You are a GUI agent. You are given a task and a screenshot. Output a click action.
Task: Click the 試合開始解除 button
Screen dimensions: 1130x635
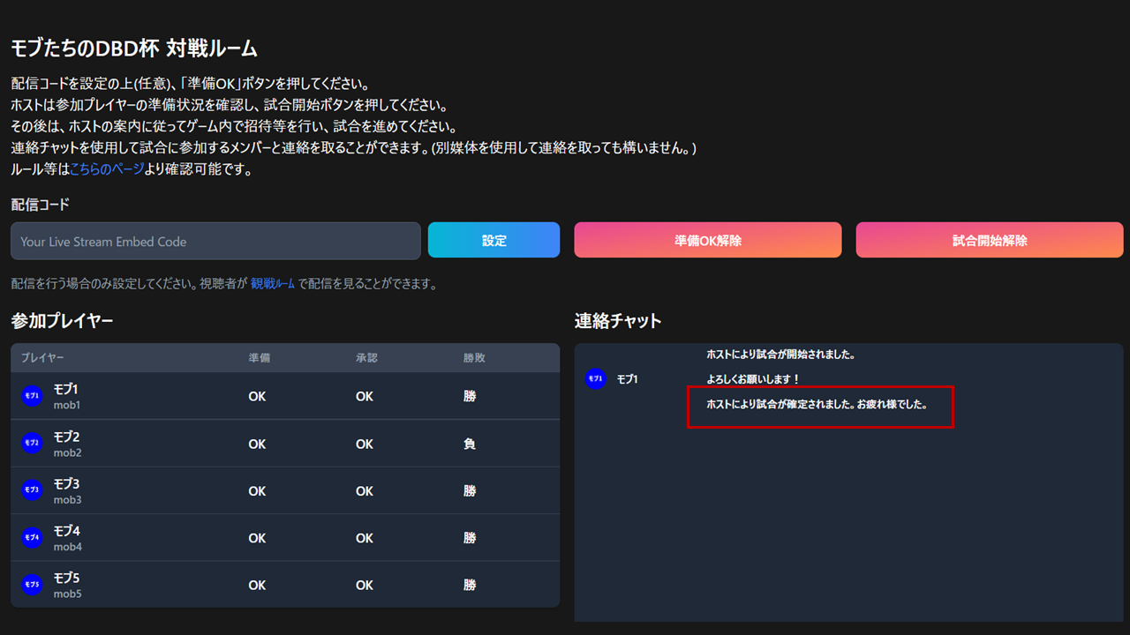(990, 240)
